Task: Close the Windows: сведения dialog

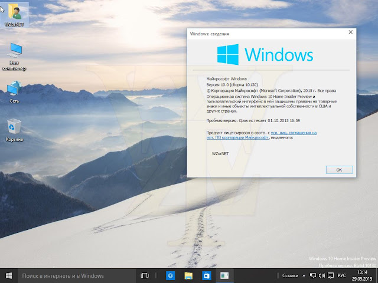Action: 350,32
